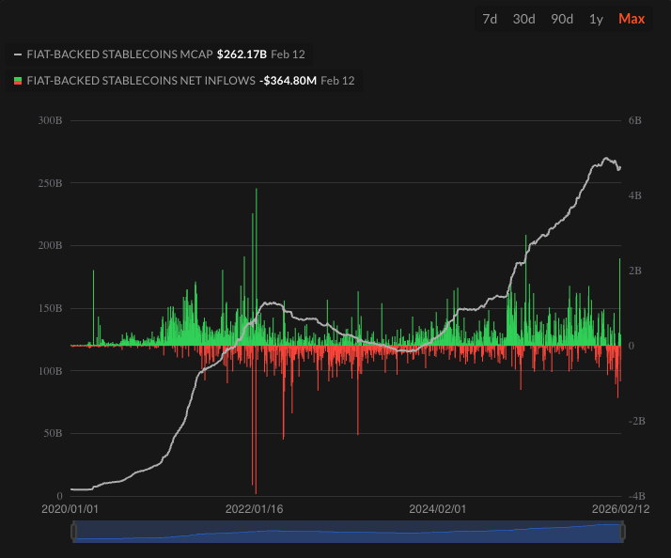Click the middle of the range navigator

coord(348,532)
